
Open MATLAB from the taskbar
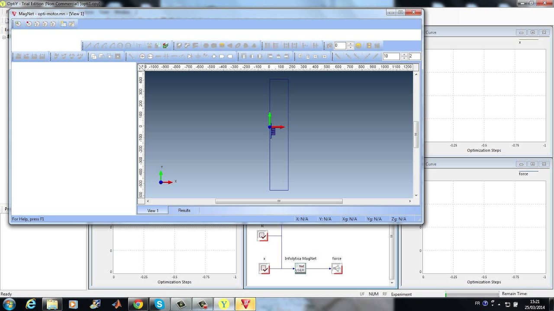117,304
